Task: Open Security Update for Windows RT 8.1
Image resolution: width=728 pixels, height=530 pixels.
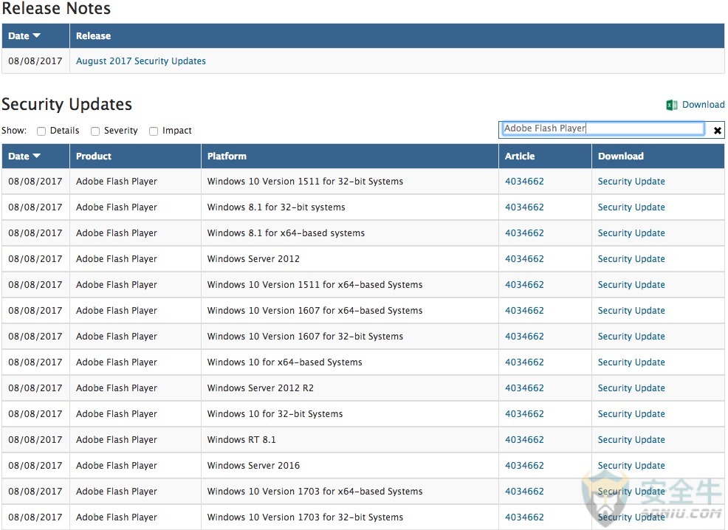Action: [x=631, y=440]
